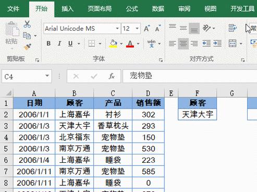
Task: Align text to middle vertically
Action: tap(183, 28)
